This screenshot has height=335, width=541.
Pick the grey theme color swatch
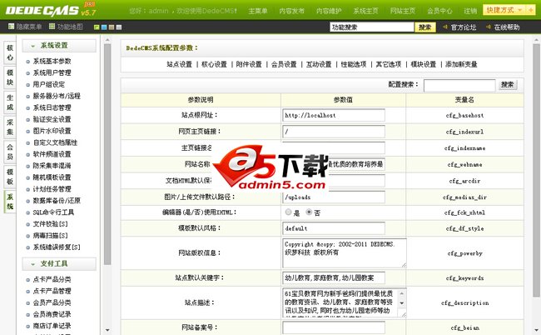[x=119, y=27]
